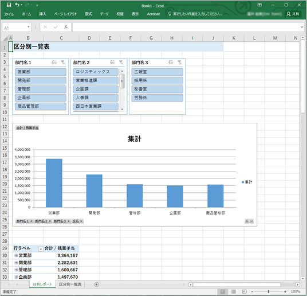Open the 挿入 ribbon tab
The image size is (307, 296).
[x=42, y=14]
